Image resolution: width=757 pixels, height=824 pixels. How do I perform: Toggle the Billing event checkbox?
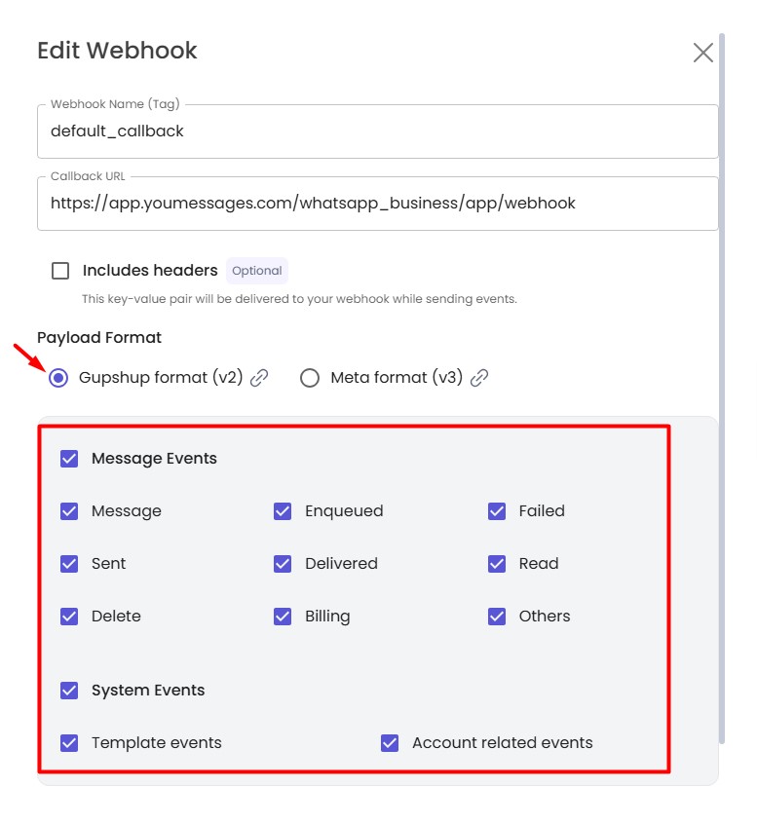283,617
